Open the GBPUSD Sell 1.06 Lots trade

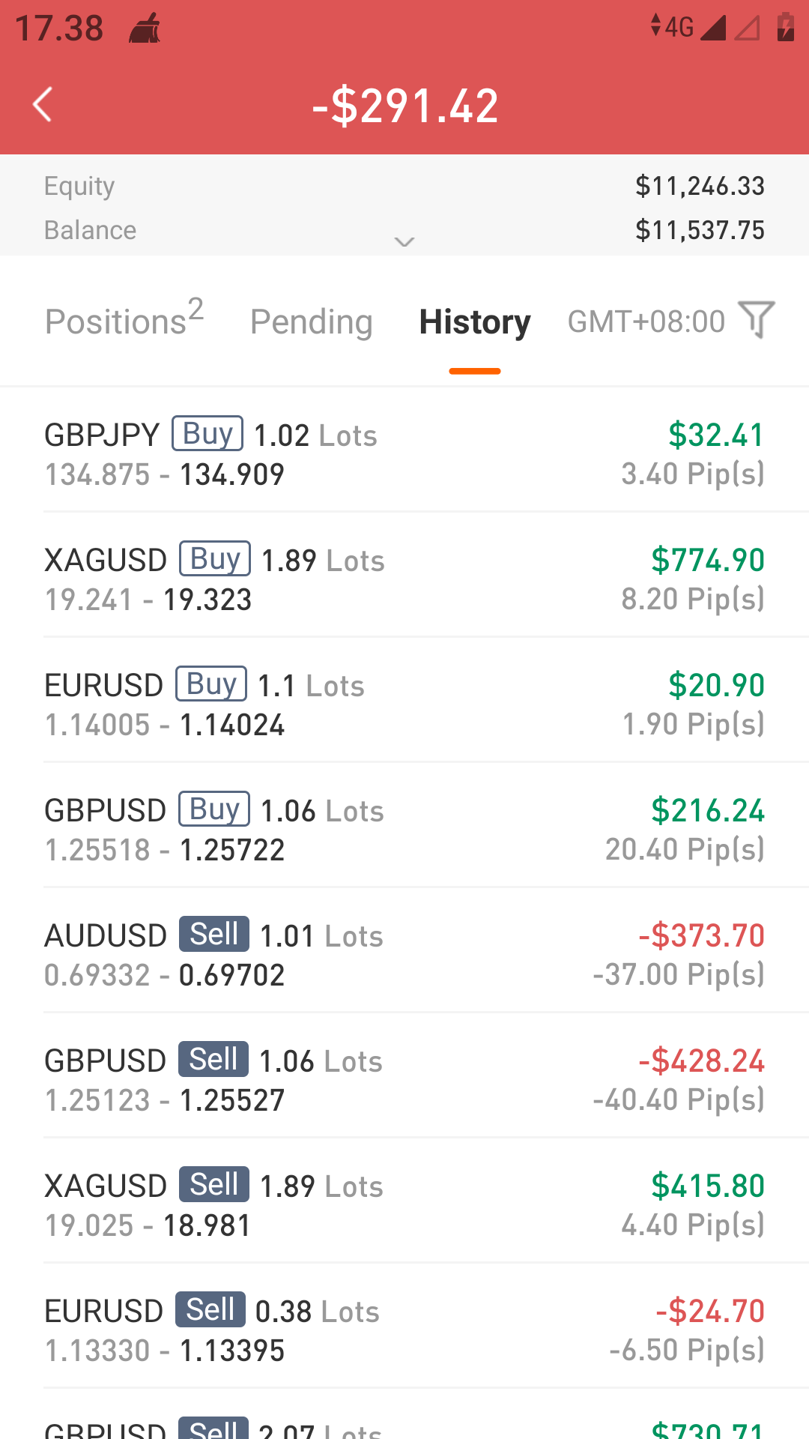(404, 1080)
